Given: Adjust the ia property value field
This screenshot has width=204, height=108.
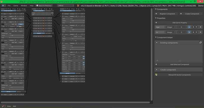Looking at the screenshot, I should click(x=182, y=32).
